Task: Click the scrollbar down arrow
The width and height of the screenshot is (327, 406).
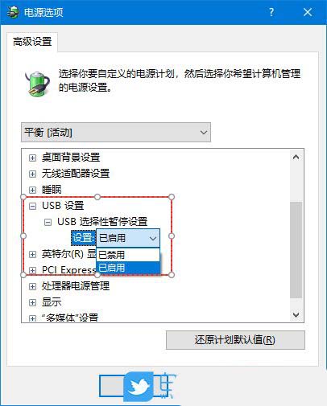Action: [296, 314]
